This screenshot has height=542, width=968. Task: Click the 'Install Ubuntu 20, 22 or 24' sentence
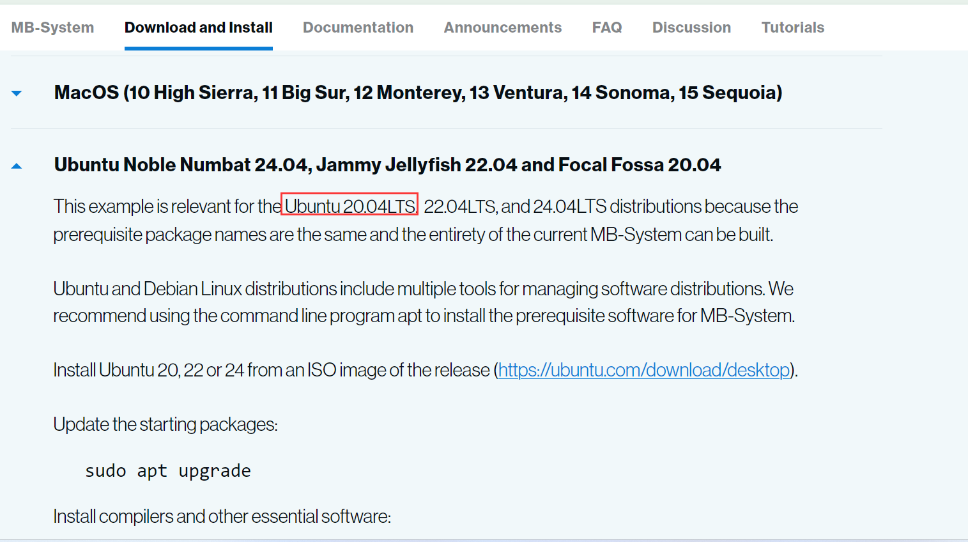(426, 370)
